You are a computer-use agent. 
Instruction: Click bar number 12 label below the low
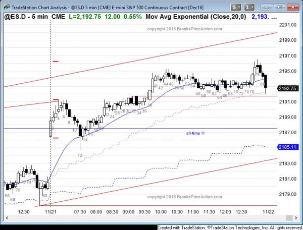(x=80, y=155)
